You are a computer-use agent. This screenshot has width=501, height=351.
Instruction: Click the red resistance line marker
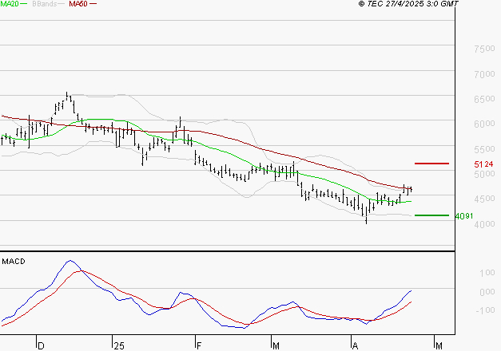(x=431, y=164)
